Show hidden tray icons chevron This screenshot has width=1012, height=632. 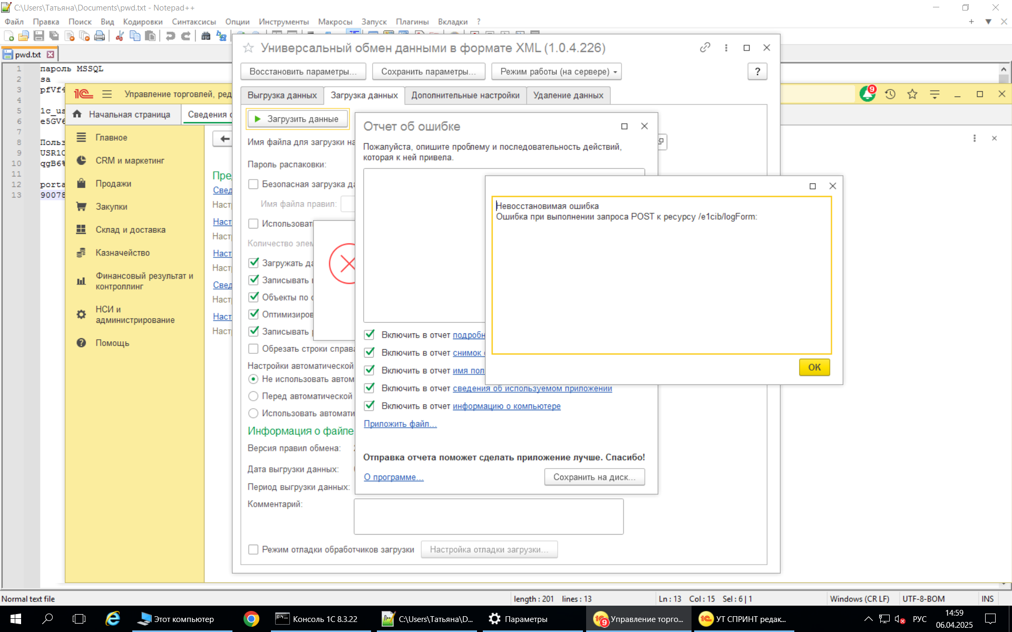[x=868, y=619]
